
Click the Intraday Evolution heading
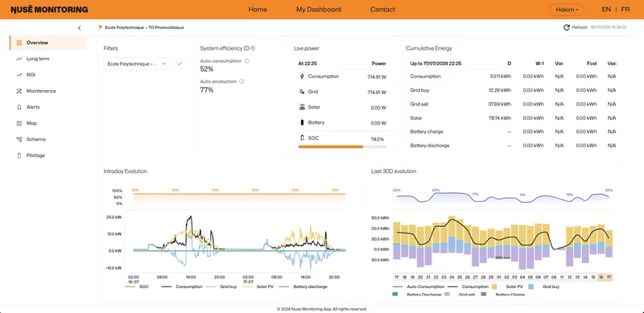(x=126, y=171)
